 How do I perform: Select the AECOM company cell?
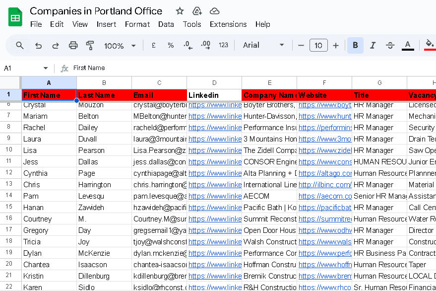click(x=269, y=196)
